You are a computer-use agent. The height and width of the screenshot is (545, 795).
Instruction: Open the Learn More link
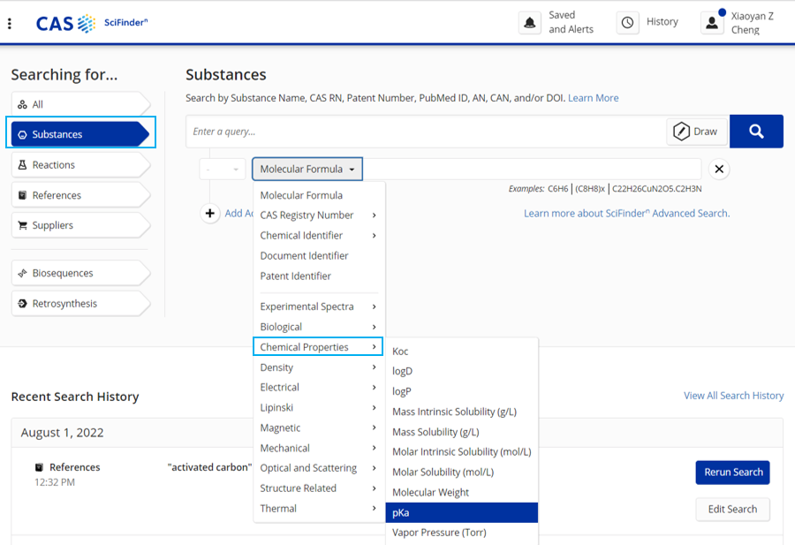pyautogui.click(x=594, y=98)
